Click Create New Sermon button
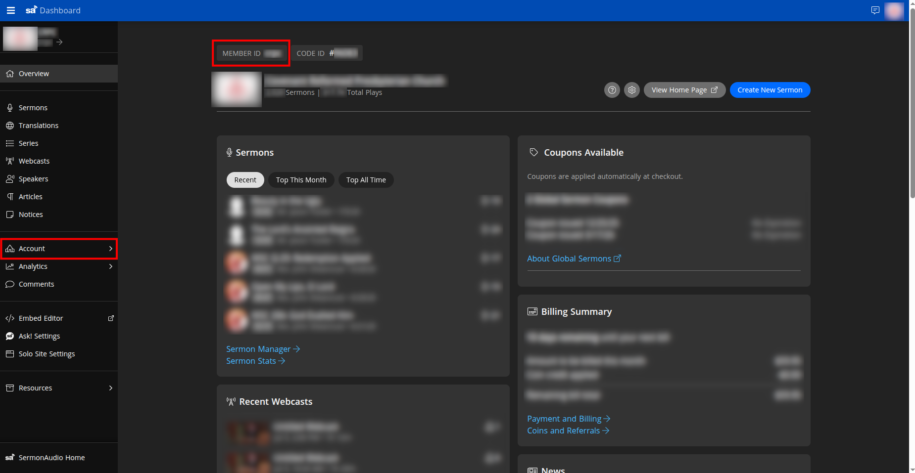The width and height of the screenshot is (915, 473). 770,90
